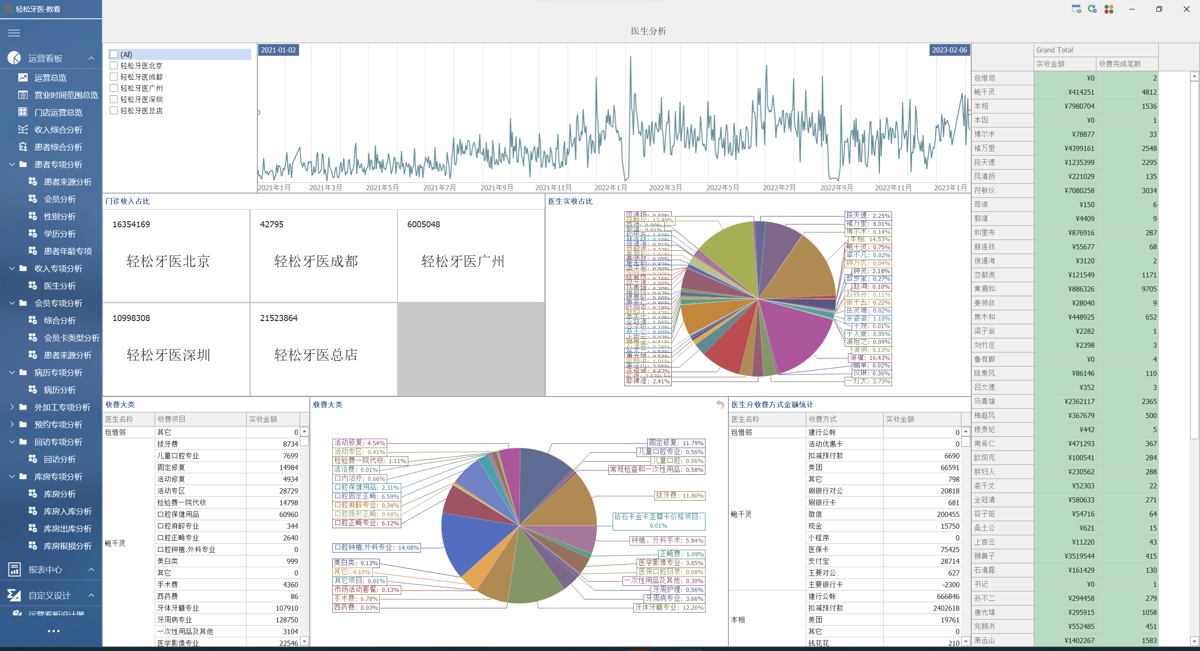Select the 轻松牙医北京 revenue tile

pyautogui.click(x=176, y=256)
